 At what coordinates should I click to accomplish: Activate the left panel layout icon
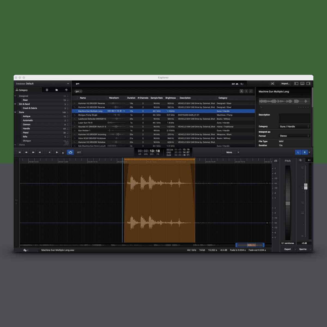point(296,83)
